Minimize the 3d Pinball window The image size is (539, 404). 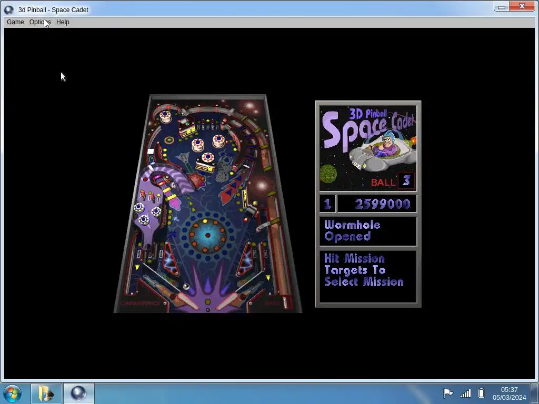click(501, 6)
